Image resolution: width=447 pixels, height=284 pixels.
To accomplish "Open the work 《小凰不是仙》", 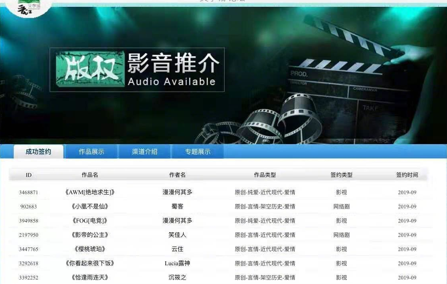I will pyautogui.click(x=90, y=207).
